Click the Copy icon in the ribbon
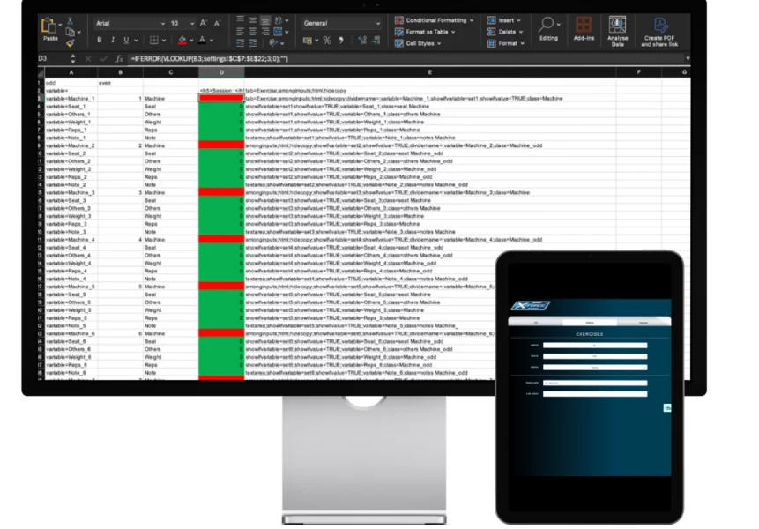 [x=71, y=32]
